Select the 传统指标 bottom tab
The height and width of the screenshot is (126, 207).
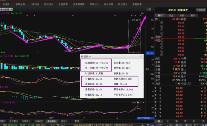click(51, 121)
